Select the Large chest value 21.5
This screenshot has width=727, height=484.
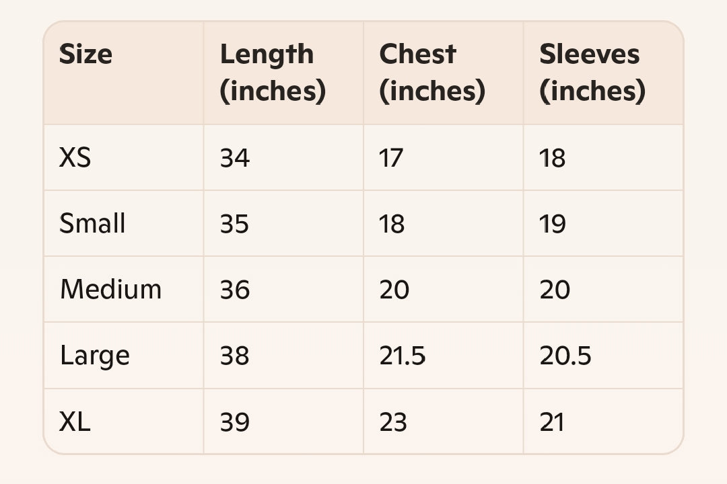tap(402, 356)
